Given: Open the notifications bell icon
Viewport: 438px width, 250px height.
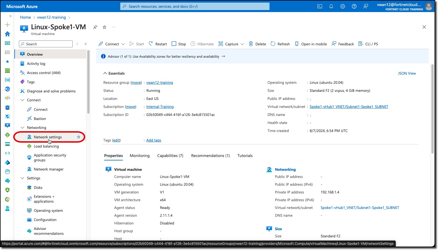Looking at the screenshot, I should 331,6.
